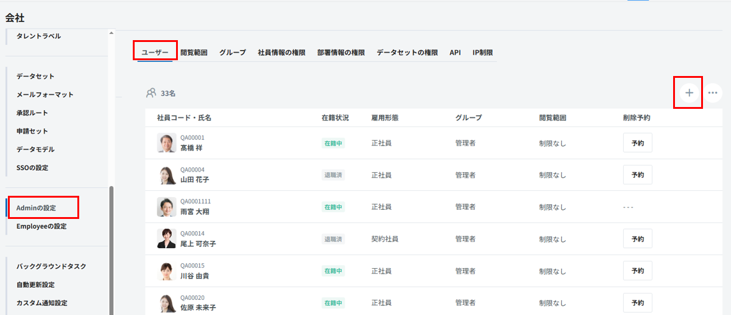Click the plus icon to add user
Viewport: 731px width, 315px height.
[689, 93]
